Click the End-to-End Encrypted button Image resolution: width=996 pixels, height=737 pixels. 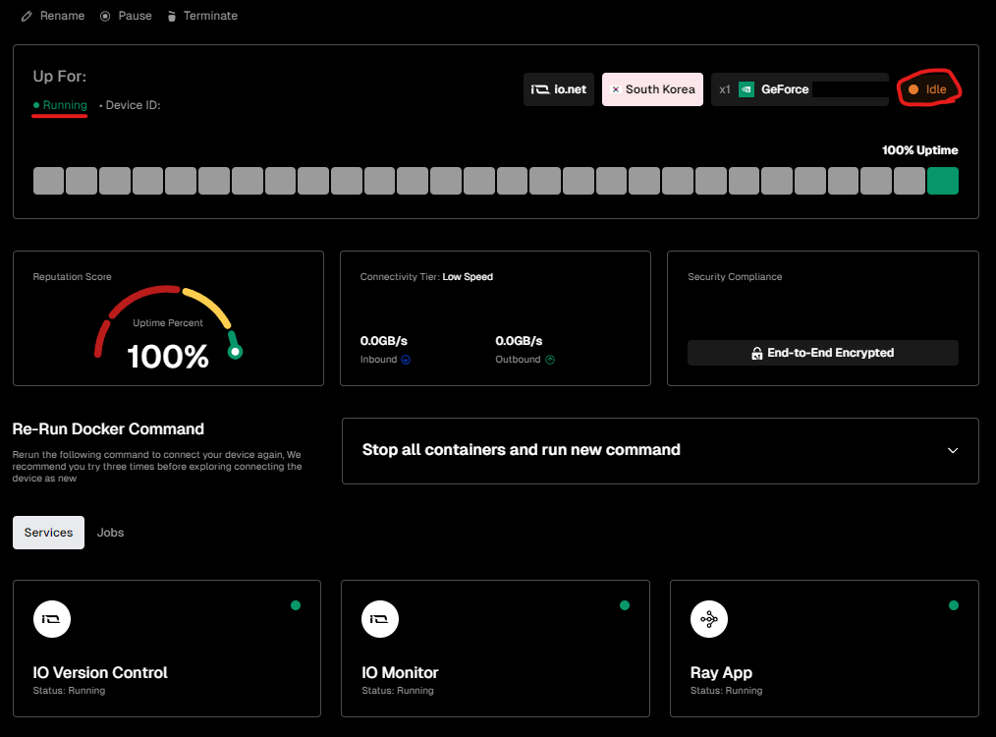point(822,353)
